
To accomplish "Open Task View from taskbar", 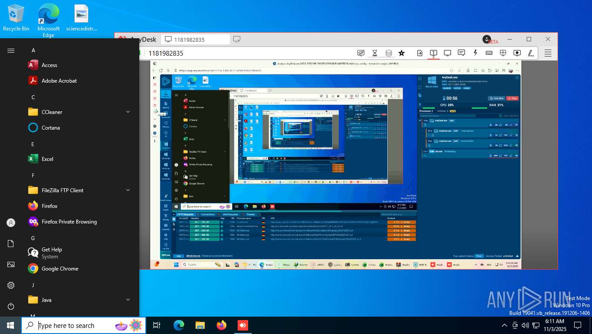I will tap(157, 325).
